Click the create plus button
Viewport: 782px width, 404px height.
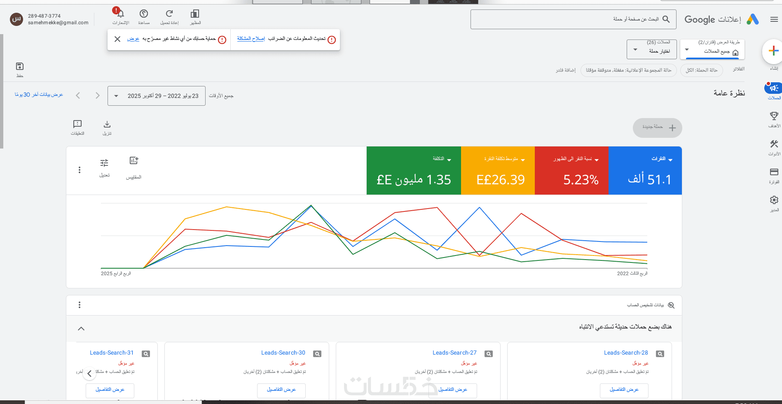(773, 51)
